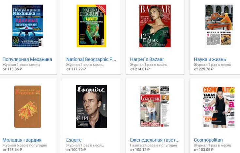Open the National Geographic title link
This screenshot has height=153, width=240.
coord(91,59)
